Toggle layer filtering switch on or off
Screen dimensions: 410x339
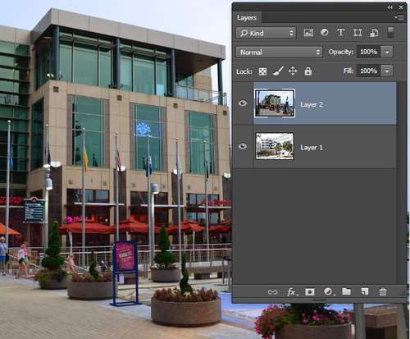(390, 33)
